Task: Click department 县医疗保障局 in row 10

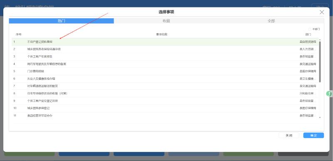Action: [x=308, y=108]
